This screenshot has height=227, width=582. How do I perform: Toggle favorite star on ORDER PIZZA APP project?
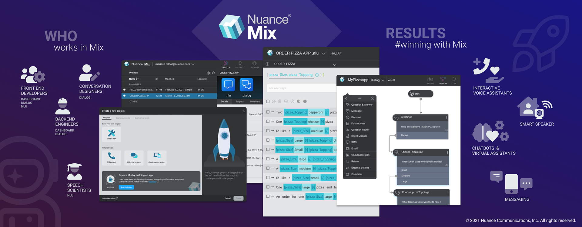[124, 96]
